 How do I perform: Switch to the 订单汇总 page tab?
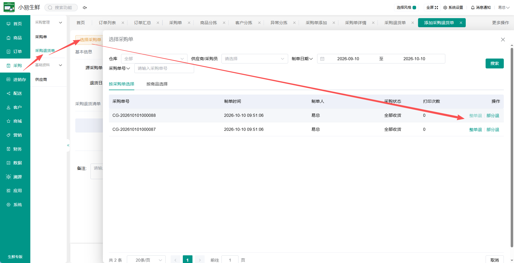point(143,23)
